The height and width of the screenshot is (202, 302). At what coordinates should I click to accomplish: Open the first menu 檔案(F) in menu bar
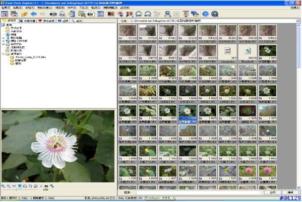[x=6, y=8]
